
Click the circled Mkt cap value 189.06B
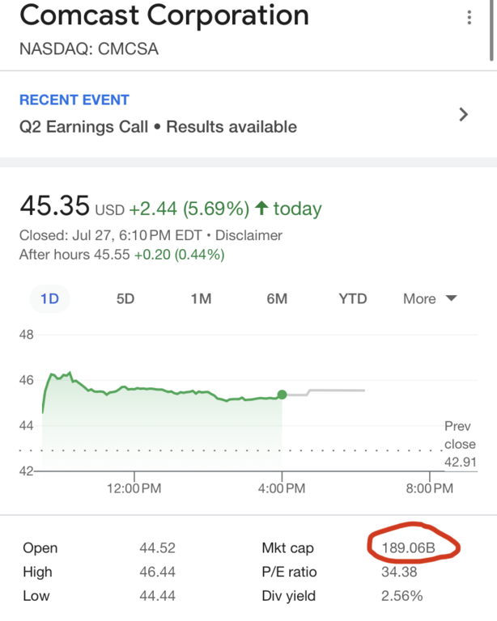(x=408, y=548)
